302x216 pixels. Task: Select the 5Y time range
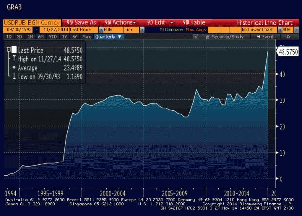74,37
